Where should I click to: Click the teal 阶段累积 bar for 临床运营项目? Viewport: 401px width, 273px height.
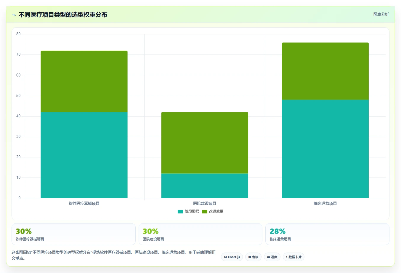pos(325,149)
